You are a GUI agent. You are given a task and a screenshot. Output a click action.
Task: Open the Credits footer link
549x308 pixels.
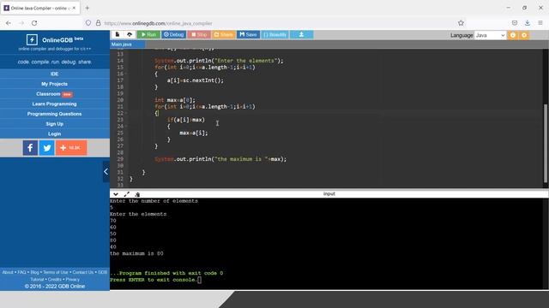[55, 280]
